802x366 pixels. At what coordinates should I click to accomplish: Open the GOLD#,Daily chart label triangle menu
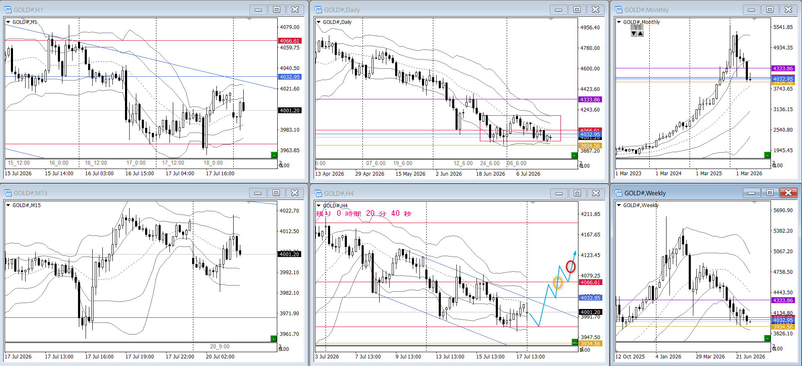coord(318,22)
